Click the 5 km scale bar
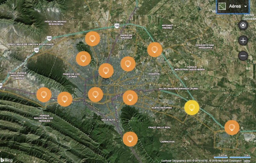Image resolution: width=256 pixels, height=163 pixels. [x=240, y=156]
